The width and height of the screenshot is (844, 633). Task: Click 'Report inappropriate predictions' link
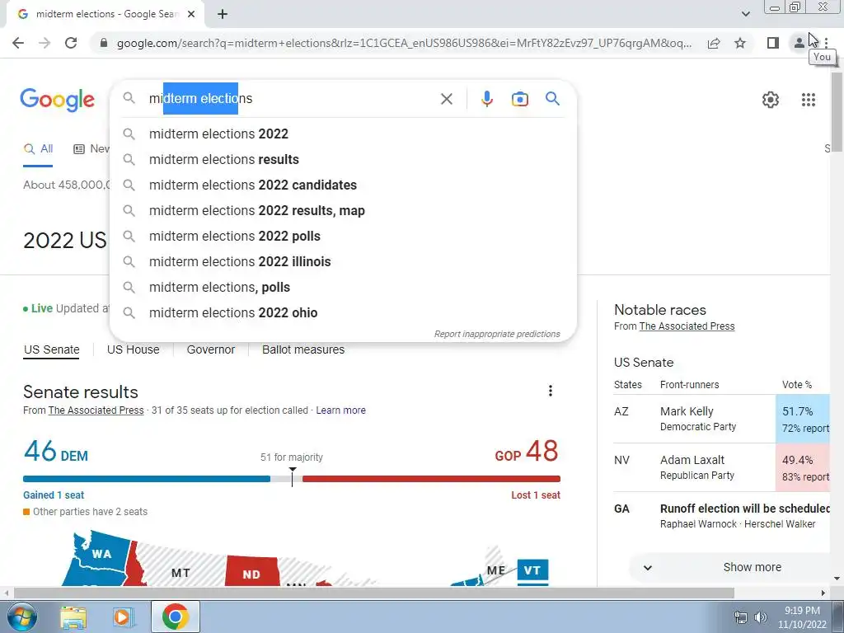[x=497, y=334]
